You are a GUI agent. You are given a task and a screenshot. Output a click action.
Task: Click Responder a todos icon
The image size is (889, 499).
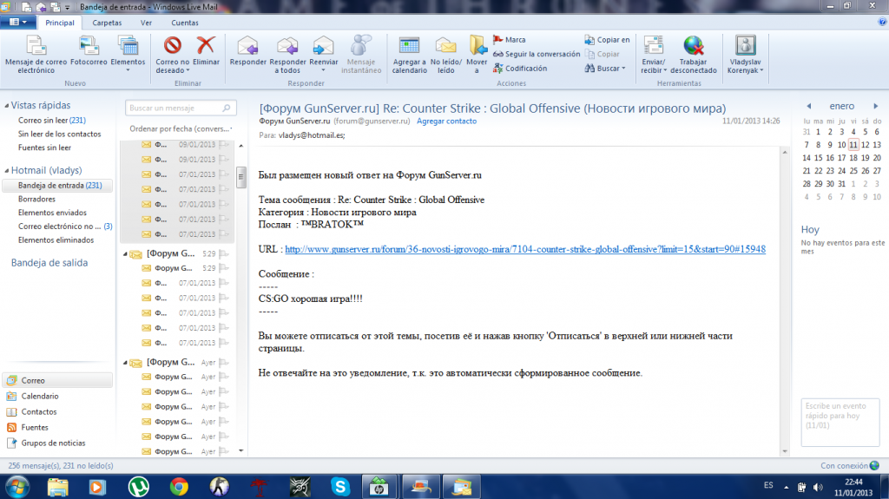287,46
